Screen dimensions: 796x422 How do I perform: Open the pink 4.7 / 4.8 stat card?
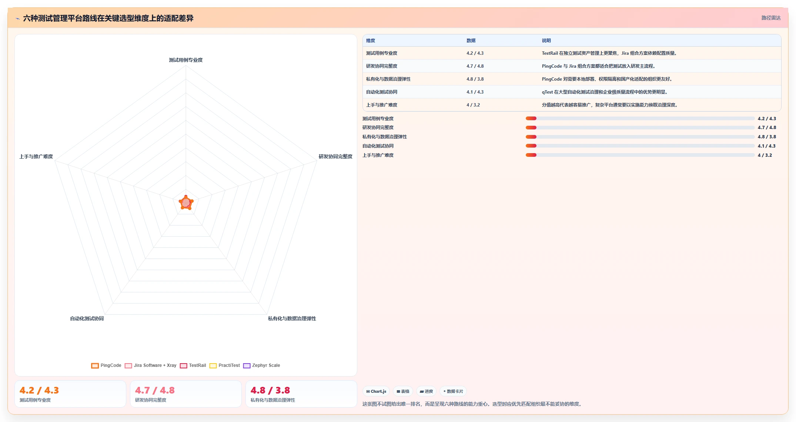coord(186,394)
